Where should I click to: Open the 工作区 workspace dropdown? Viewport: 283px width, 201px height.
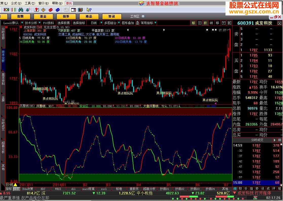tap(143, 16)
